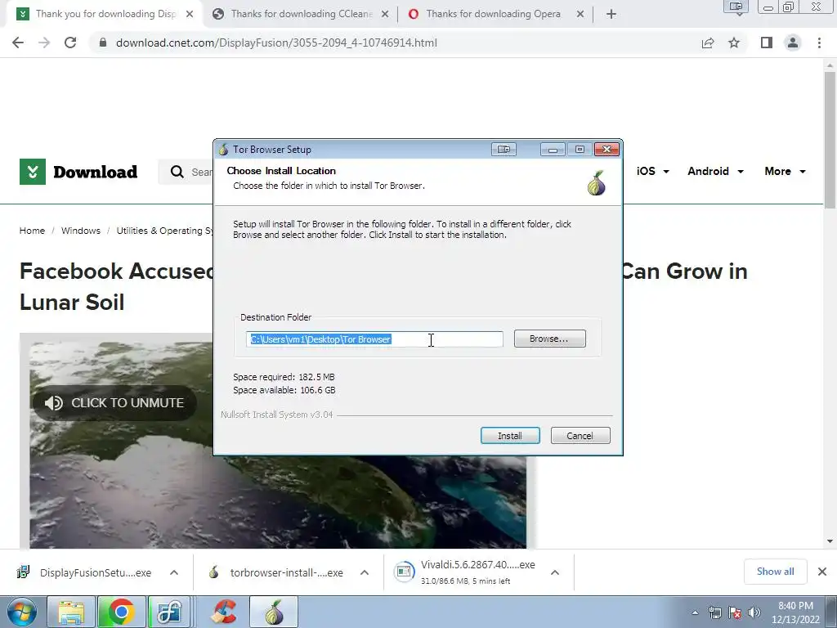Viewport: 837px width, 628px height.
Task: Expand the iOS menu
Action: point(653,171)
